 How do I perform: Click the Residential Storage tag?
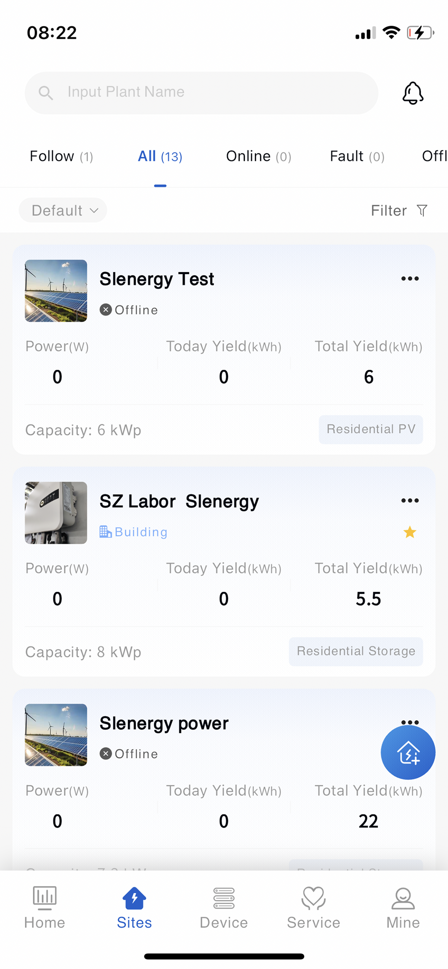tap(356, 651)
